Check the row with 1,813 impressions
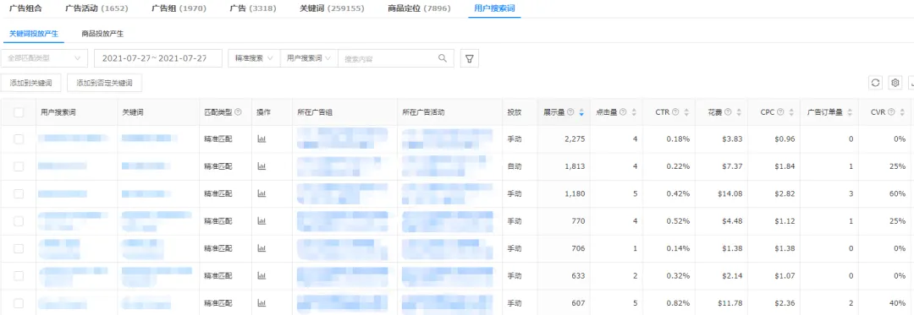This screenshot has height=315, width=914. (19, 167)
